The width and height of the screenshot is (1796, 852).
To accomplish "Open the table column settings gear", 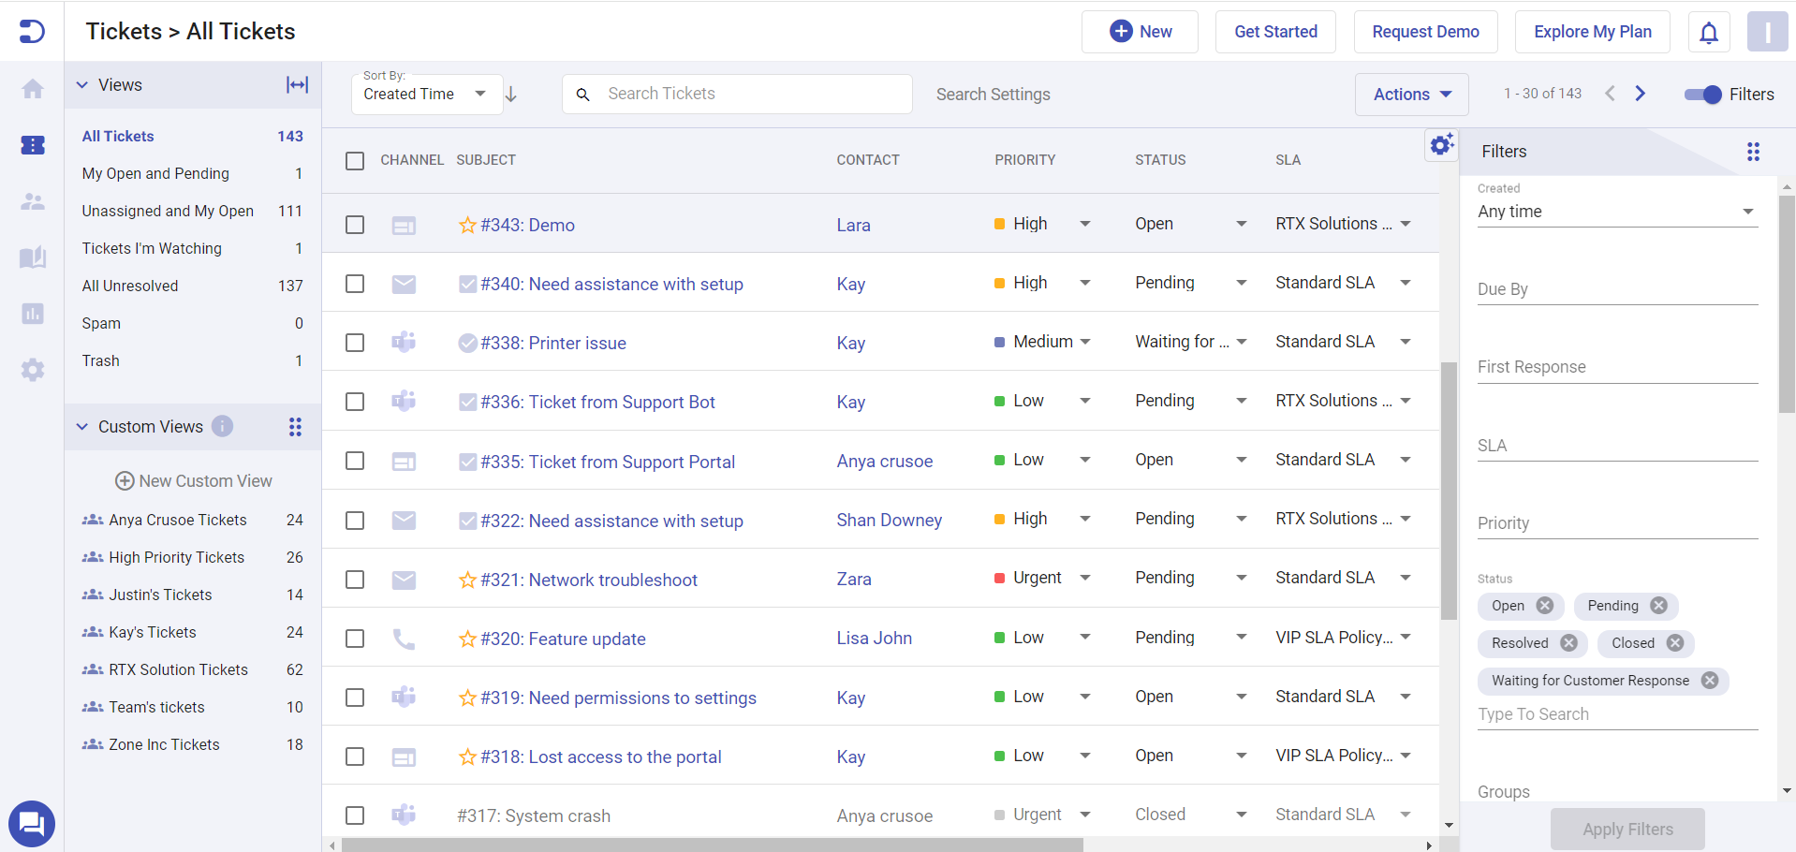I will pyautogui.click(x=1441, y=144).
